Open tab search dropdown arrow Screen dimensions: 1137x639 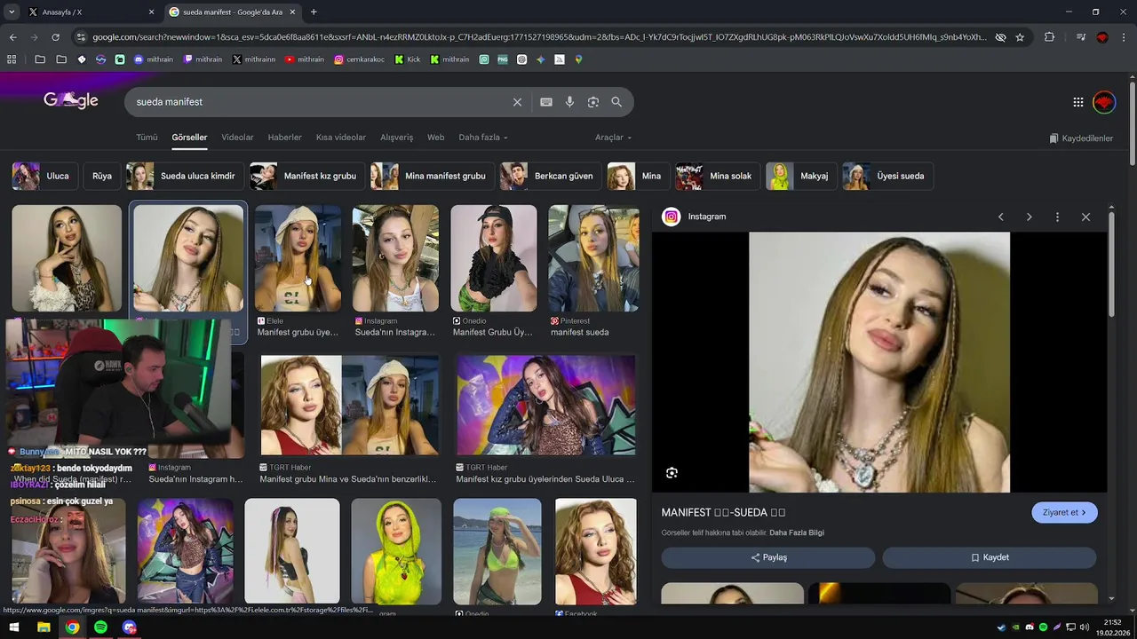(x=12, y=12)
